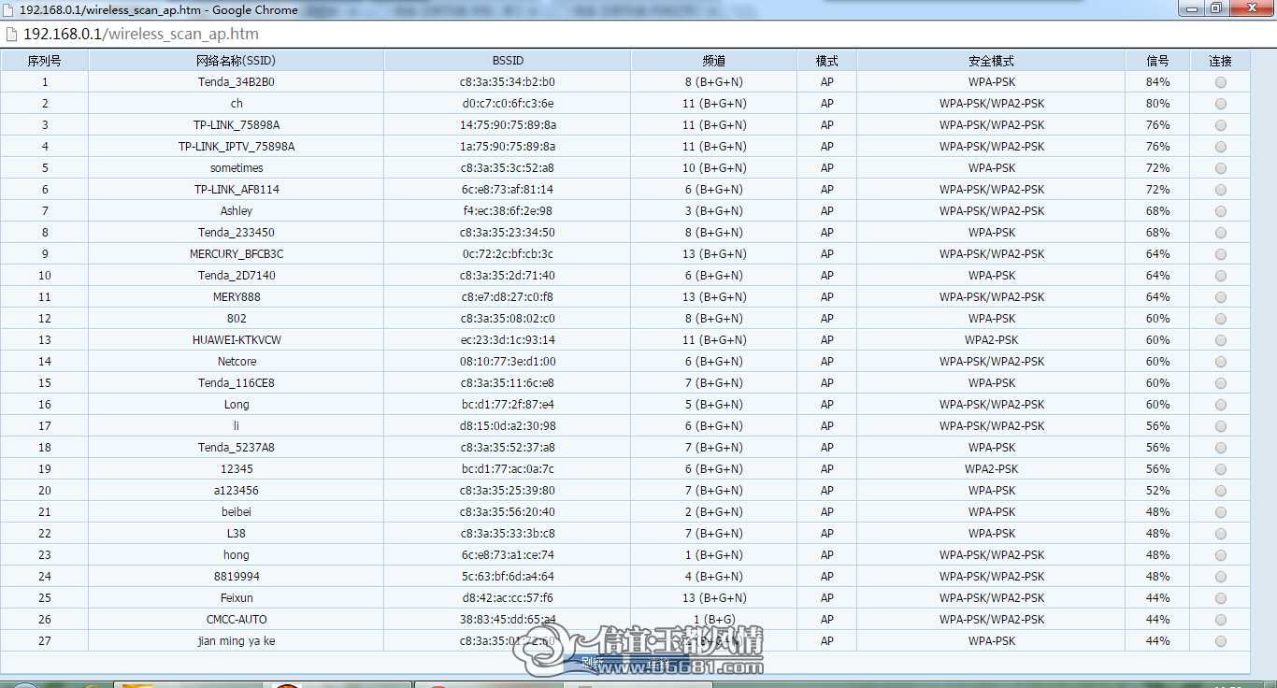Click the BSSID d0:c7:c0:6f:c3:6e
The width and height of the screenshot is (1277, 688).
(x=508, y=104)
